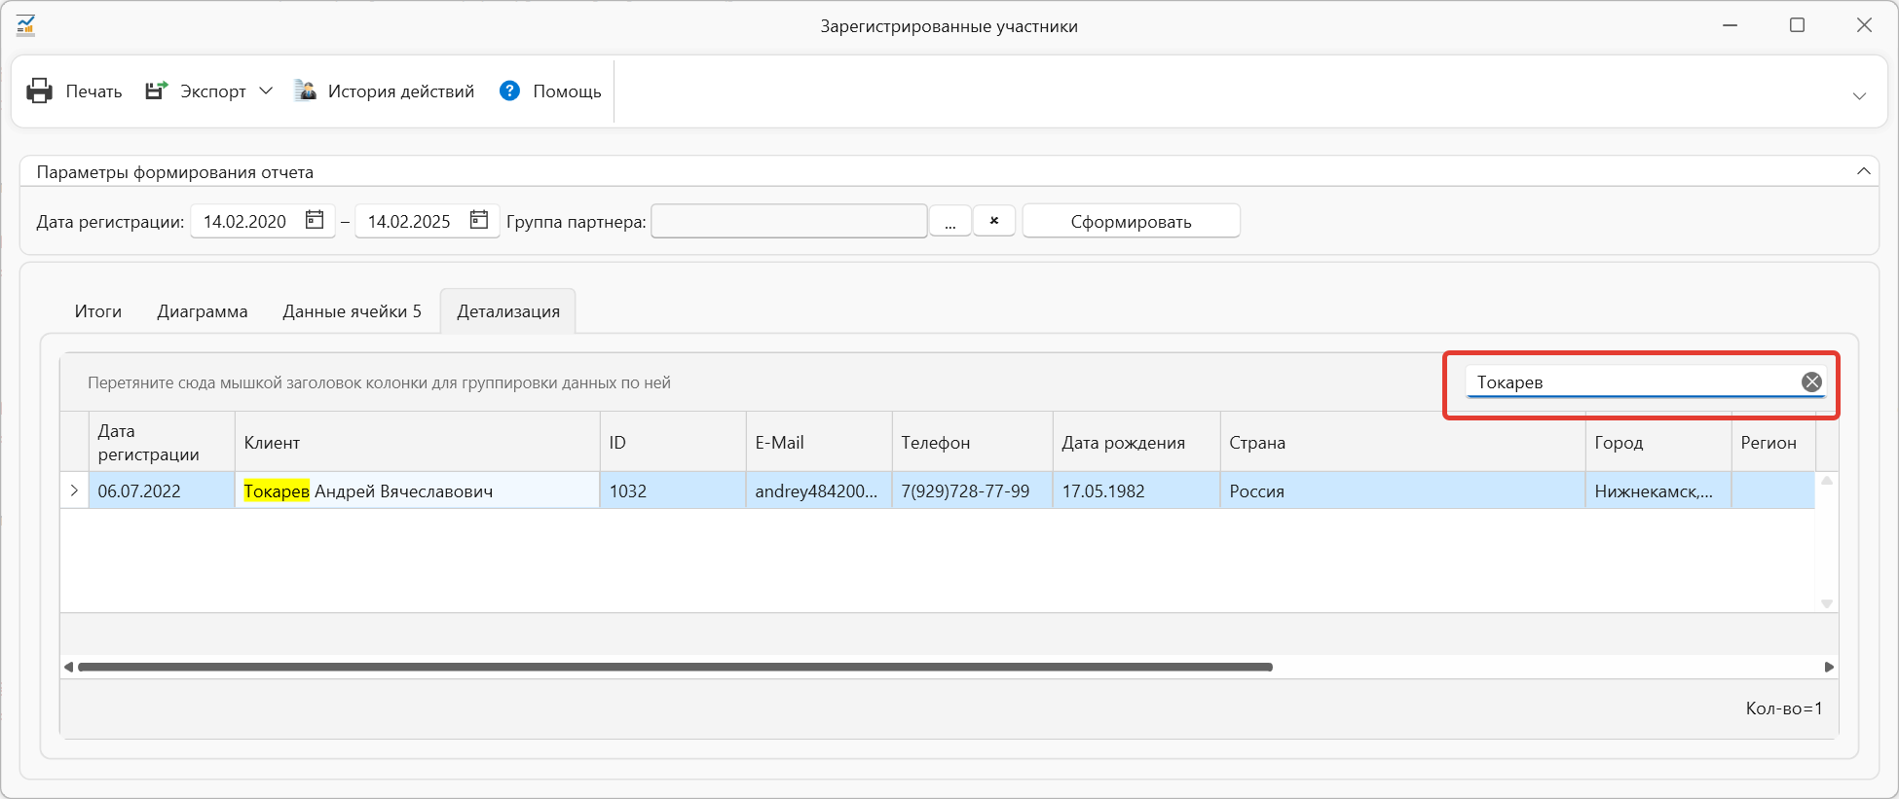Click birth date cell 17.05.1982

pyautogui.click(x=1136, y=490)
